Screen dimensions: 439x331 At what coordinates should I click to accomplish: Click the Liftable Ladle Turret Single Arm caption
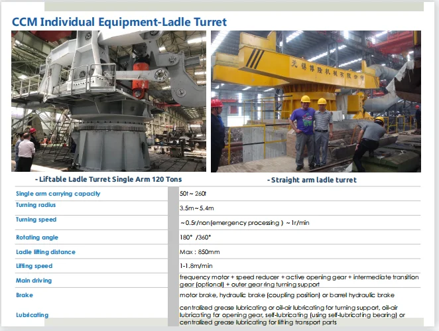107,179
